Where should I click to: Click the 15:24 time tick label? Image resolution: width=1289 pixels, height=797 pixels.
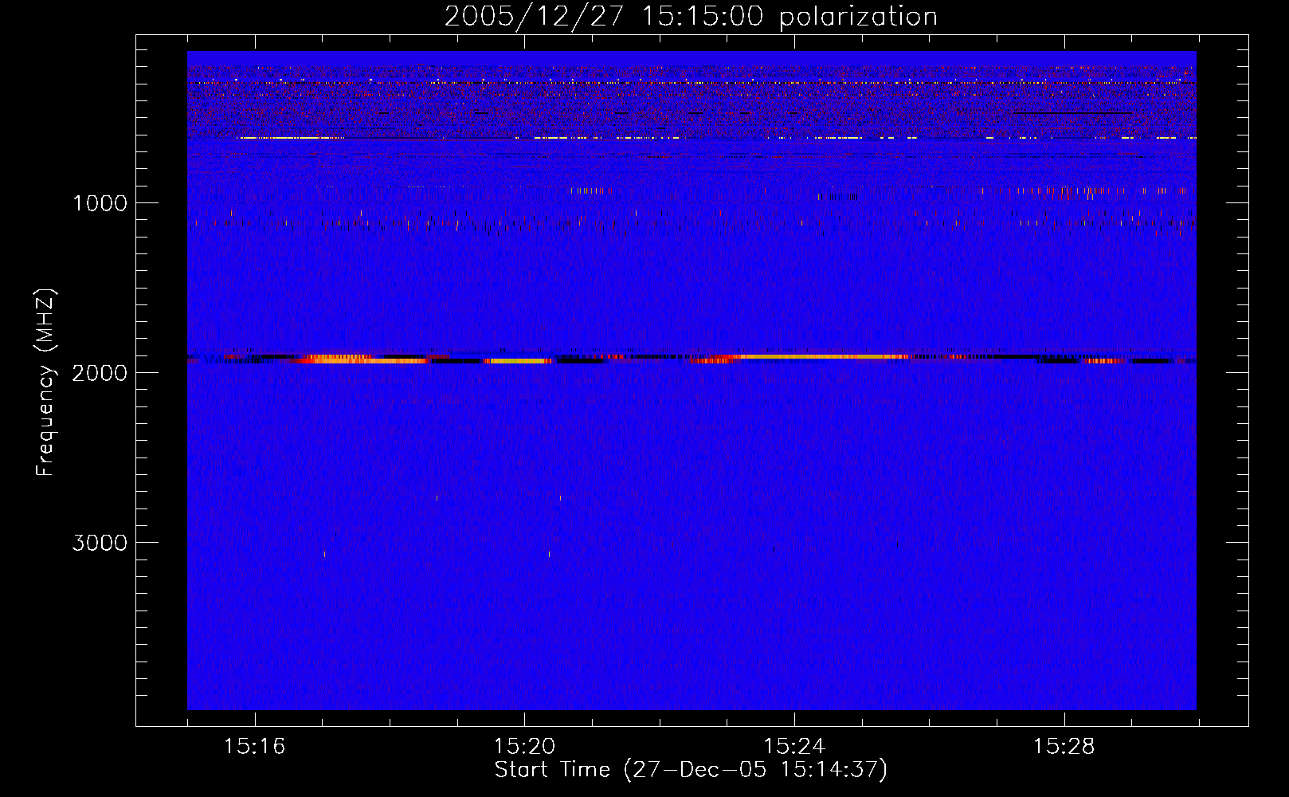(x=794, y=747)
